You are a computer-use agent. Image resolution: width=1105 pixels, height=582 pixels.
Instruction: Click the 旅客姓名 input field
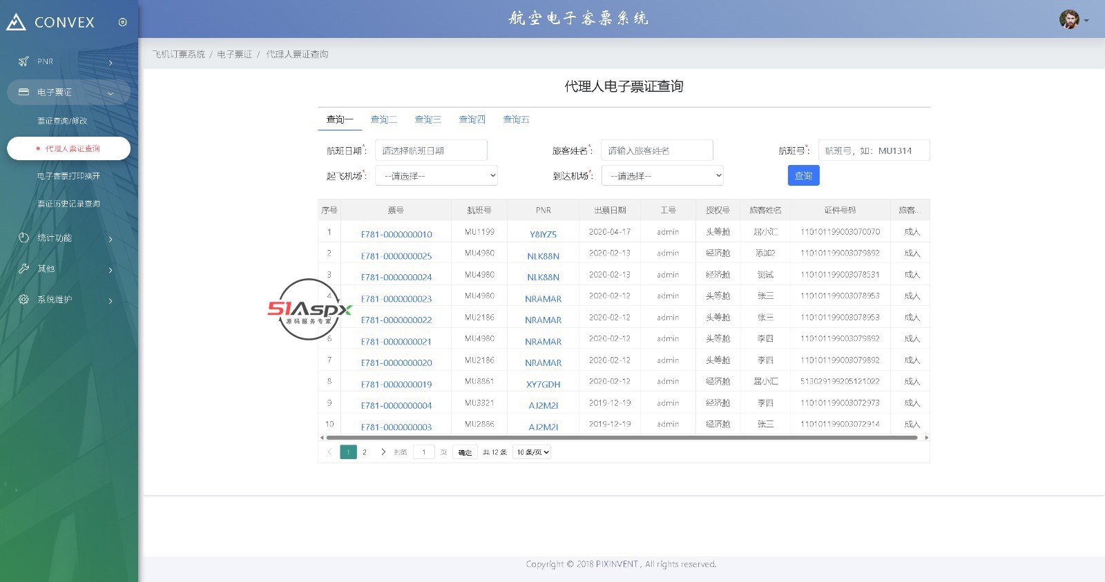pos(657,151)
